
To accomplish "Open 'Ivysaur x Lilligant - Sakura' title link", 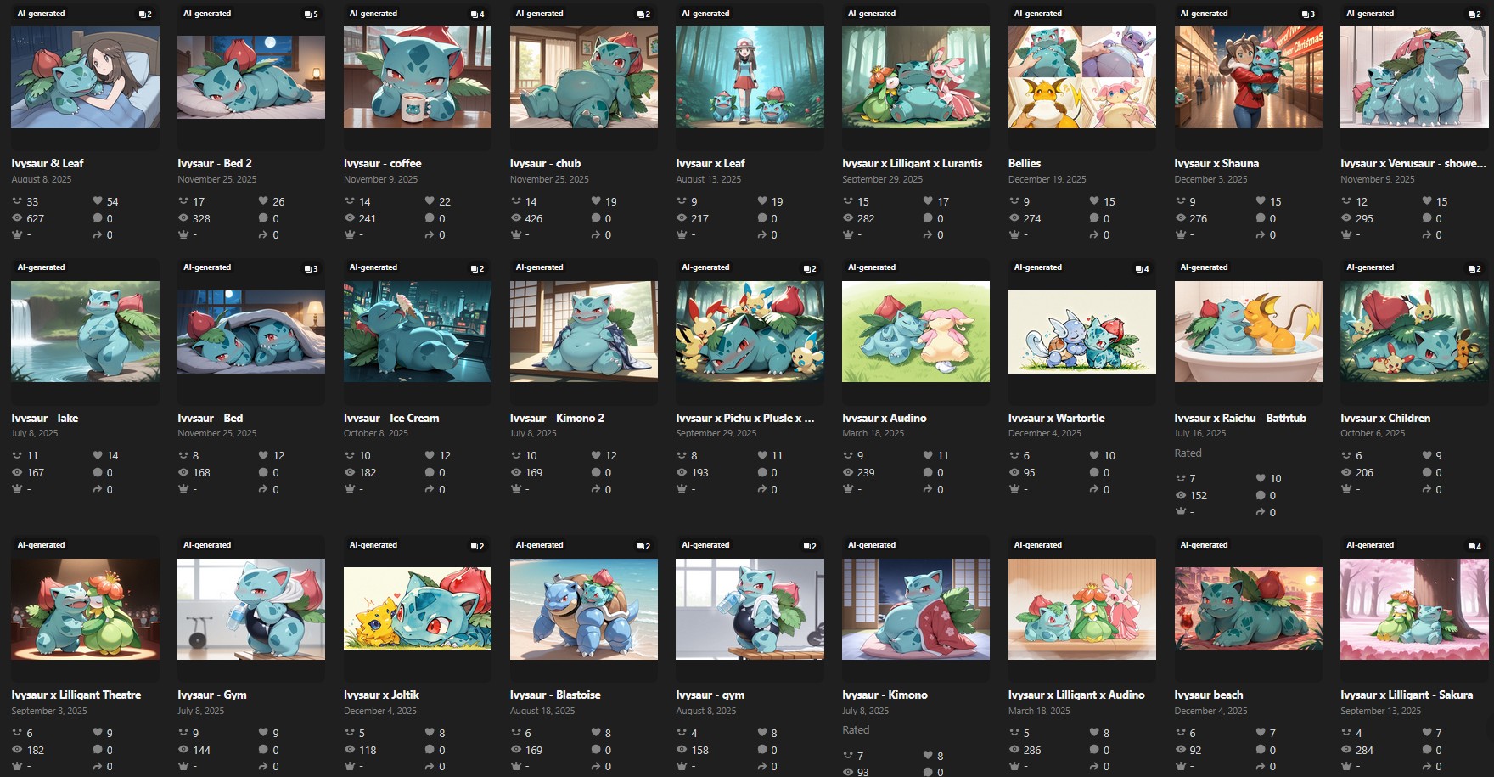I will click(x=1407, y=695).
